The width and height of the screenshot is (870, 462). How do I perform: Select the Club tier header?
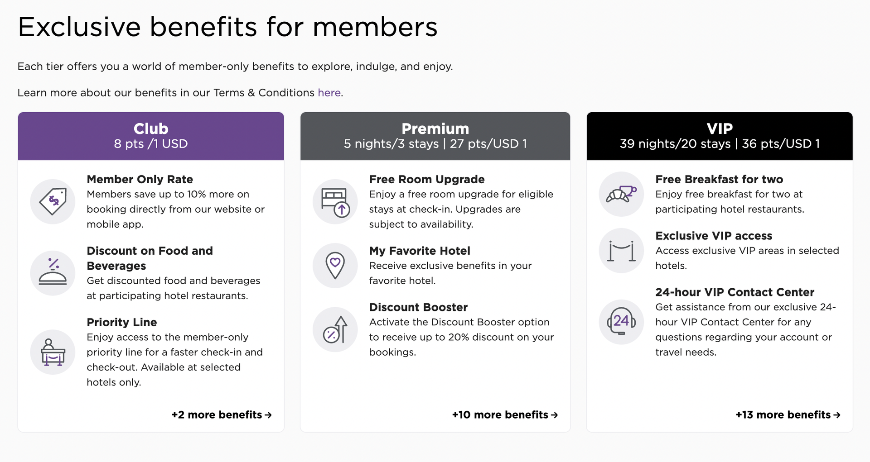tap(151, 136)
